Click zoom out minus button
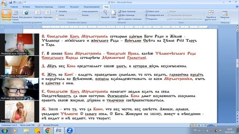239x134 pixels. click(216, 125)
